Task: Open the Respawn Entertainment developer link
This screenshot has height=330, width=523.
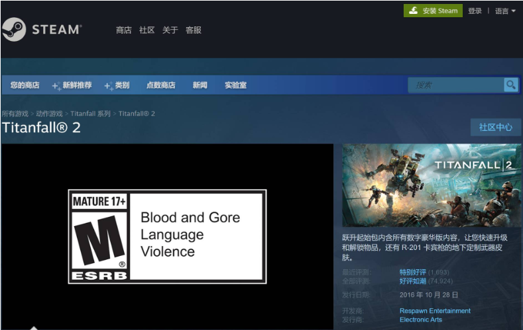Action: click(x=435, y=311)
